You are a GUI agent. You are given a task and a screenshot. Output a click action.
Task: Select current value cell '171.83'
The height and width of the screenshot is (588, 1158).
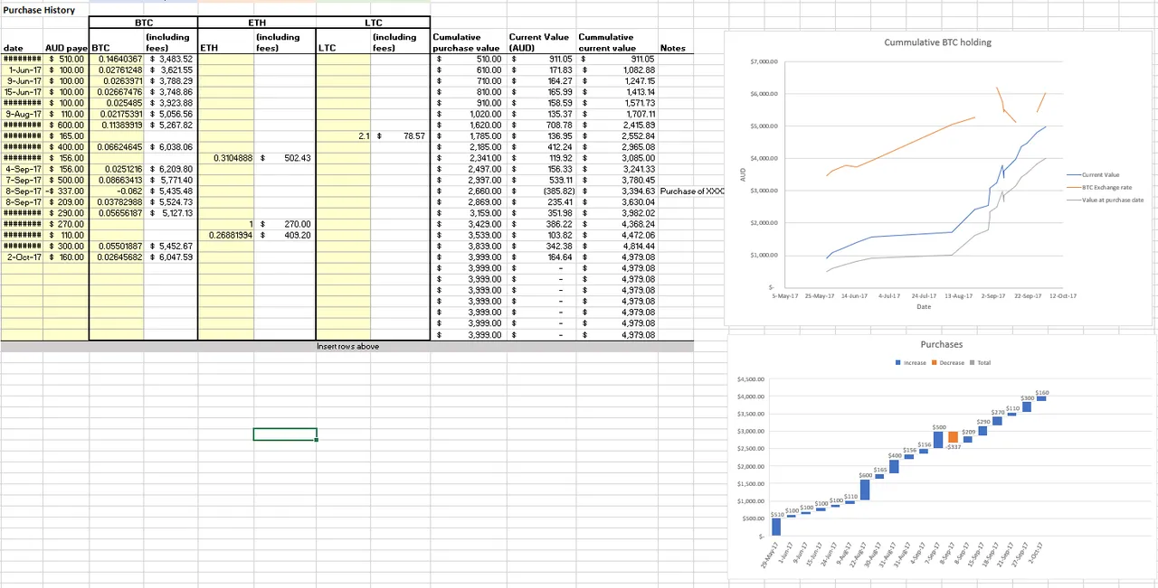click(540, 70)
